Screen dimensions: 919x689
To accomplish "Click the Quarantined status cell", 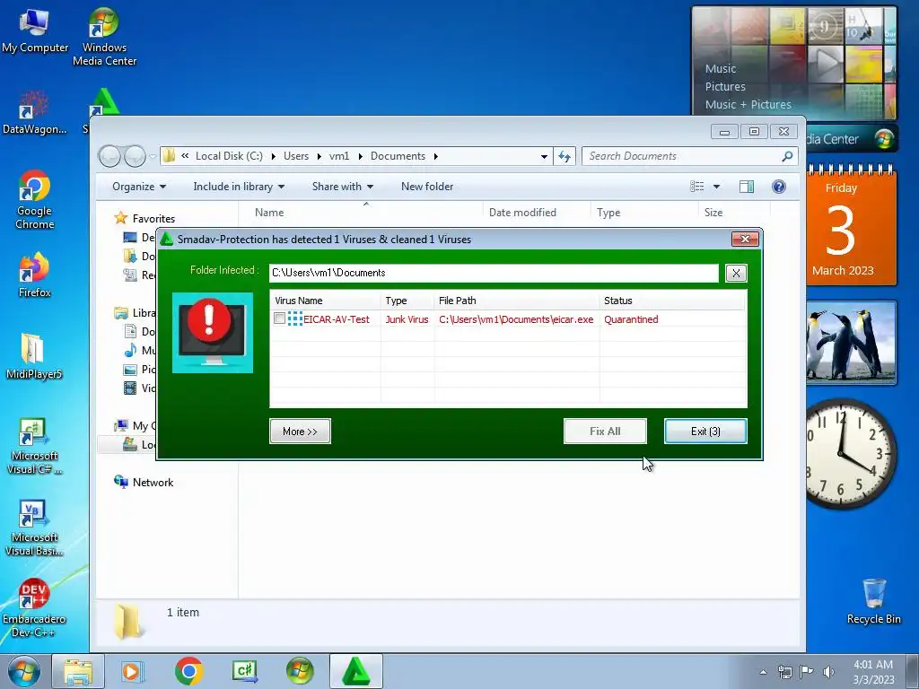I will point(631,319).
